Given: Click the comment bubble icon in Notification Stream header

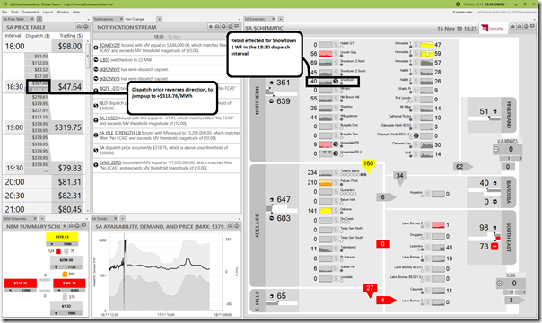Looking at the screenshot, I should tap(236, 27).
